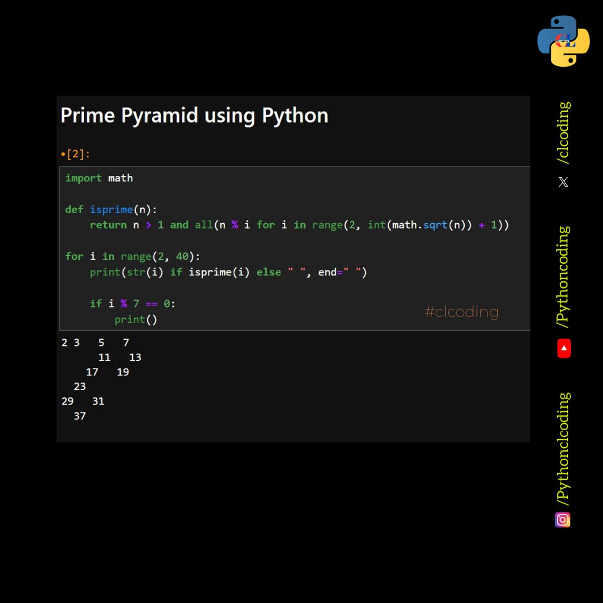Select the prime number 37 in output
Image resolution: width=603 pixels, height=603 pixels.
click(79, 416)
